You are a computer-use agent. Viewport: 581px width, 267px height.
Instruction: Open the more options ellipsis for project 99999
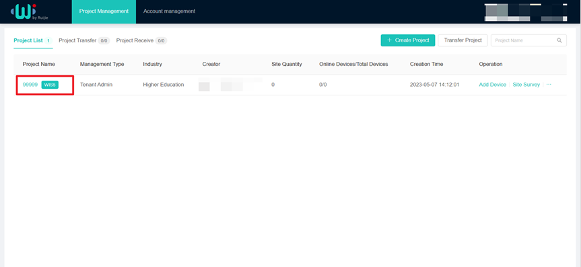pos(549,85)
